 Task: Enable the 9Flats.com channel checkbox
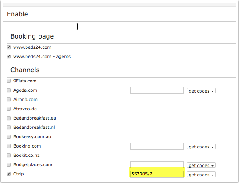pos(9,81)
